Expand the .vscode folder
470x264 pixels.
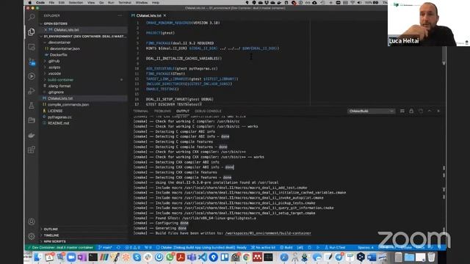54,73
